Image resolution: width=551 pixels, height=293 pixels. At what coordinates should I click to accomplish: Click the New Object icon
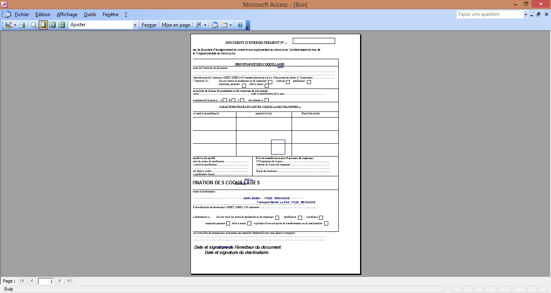(x=224, y=25)
